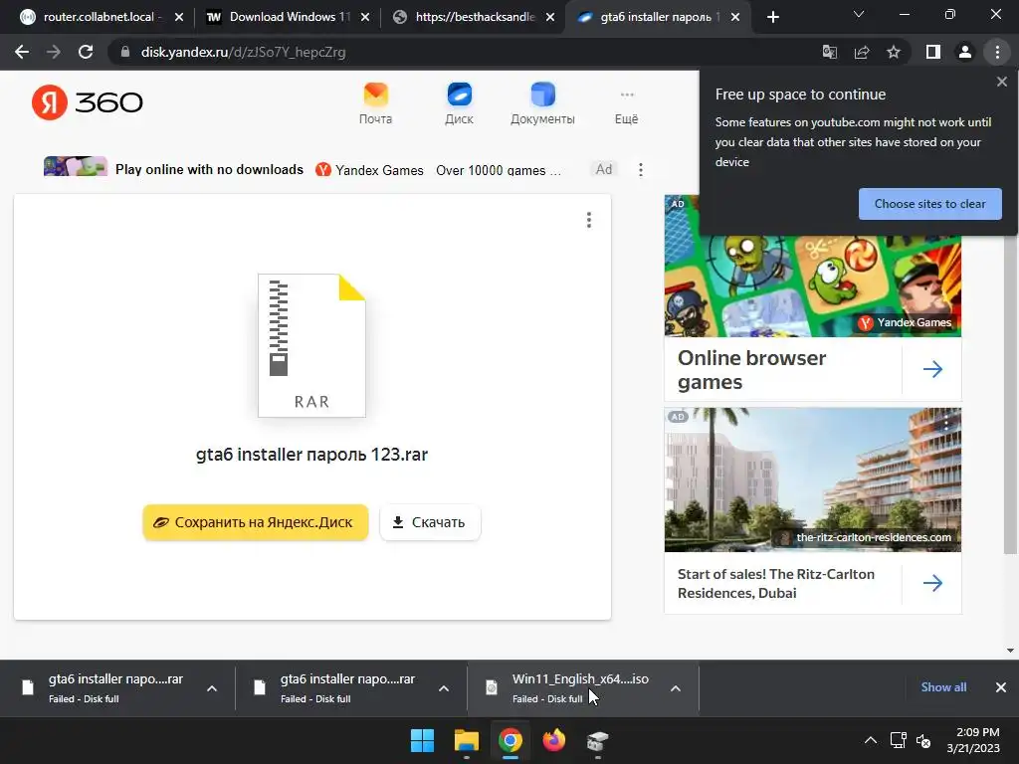Viewport: 1019px width, 764px height.
Task: Click the file name gta6 installer пароль 123.rar
Action: pyautogui.click(x=311, y=454)
